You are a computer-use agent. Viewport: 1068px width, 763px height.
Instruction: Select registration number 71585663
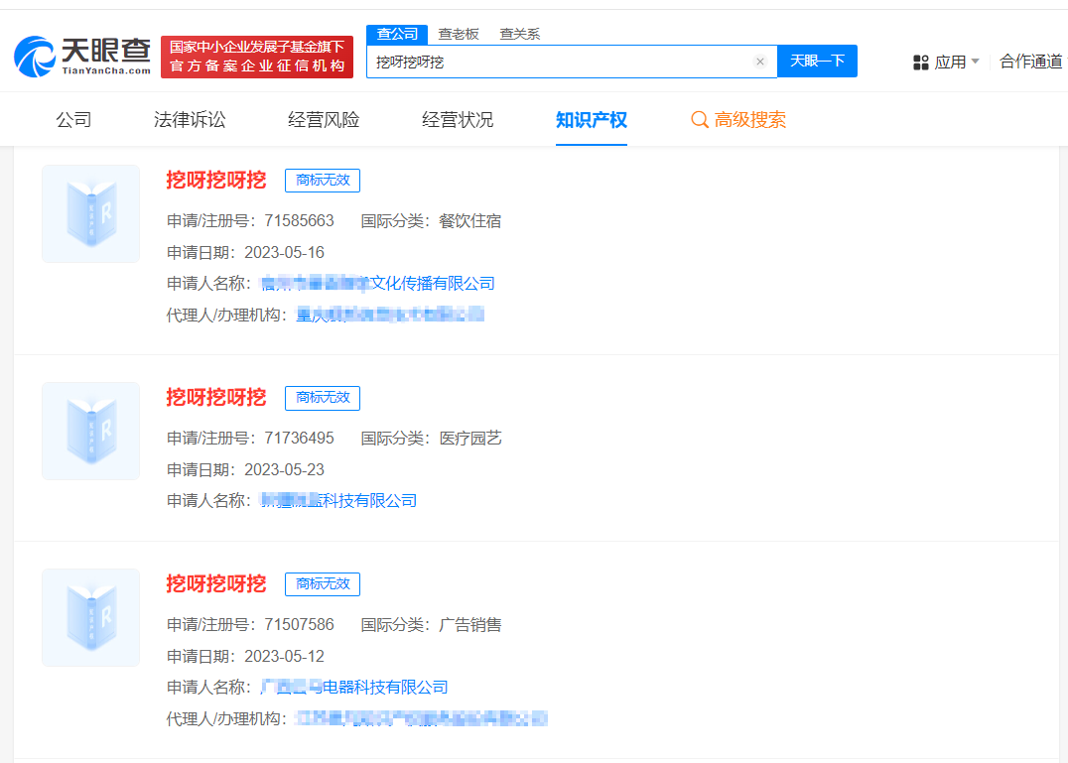300,221
